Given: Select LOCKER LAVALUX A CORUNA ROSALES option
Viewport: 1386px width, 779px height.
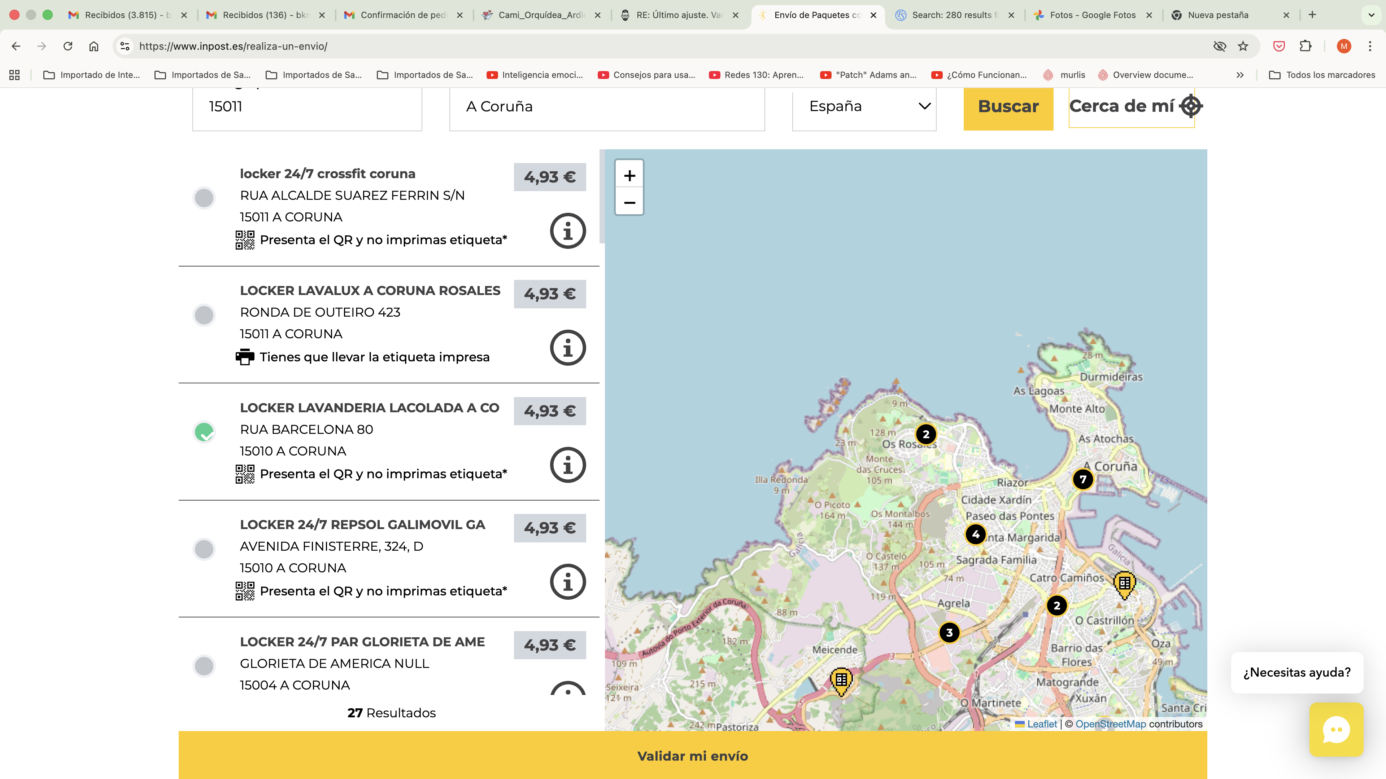Looking at the screenshot, I should click(204, 315).
